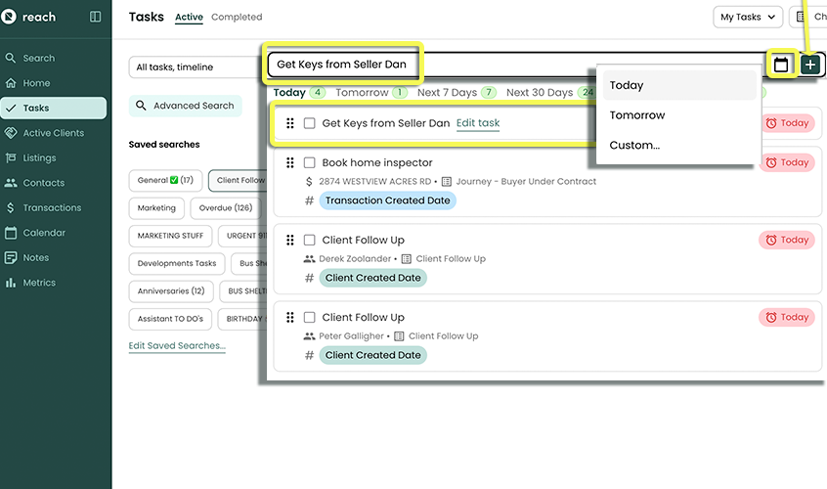Screen dimensions: 827x489
Task: Click the plus add task button
Action: tap(810, 65)
